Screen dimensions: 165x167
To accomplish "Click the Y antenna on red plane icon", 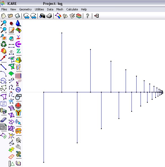I will pyautogui.click(x=18, y=37).
